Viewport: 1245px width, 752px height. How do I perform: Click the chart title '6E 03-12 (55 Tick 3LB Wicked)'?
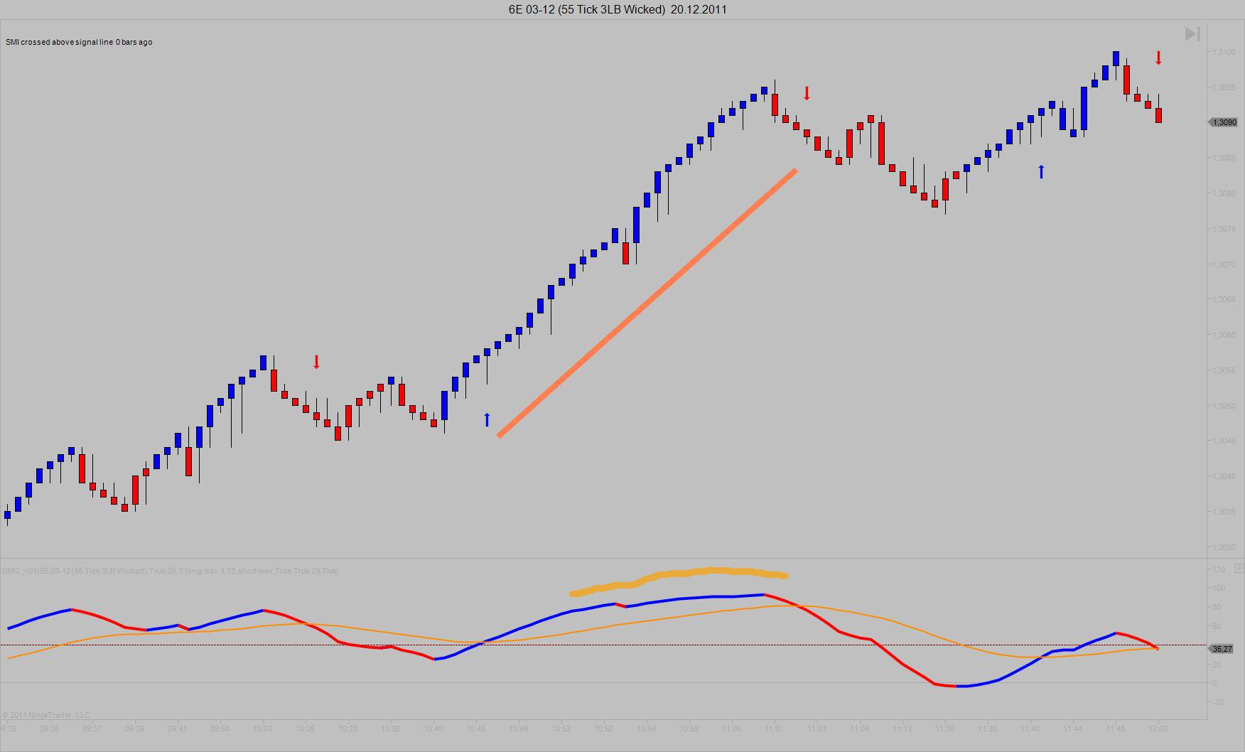[586, 9]
